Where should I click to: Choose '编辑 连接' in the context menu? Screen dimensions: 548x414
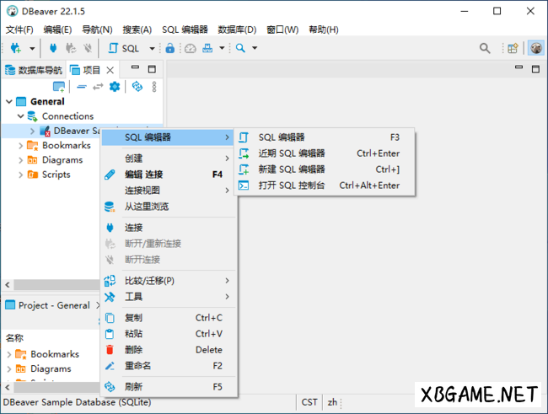[x=144, y=175]
